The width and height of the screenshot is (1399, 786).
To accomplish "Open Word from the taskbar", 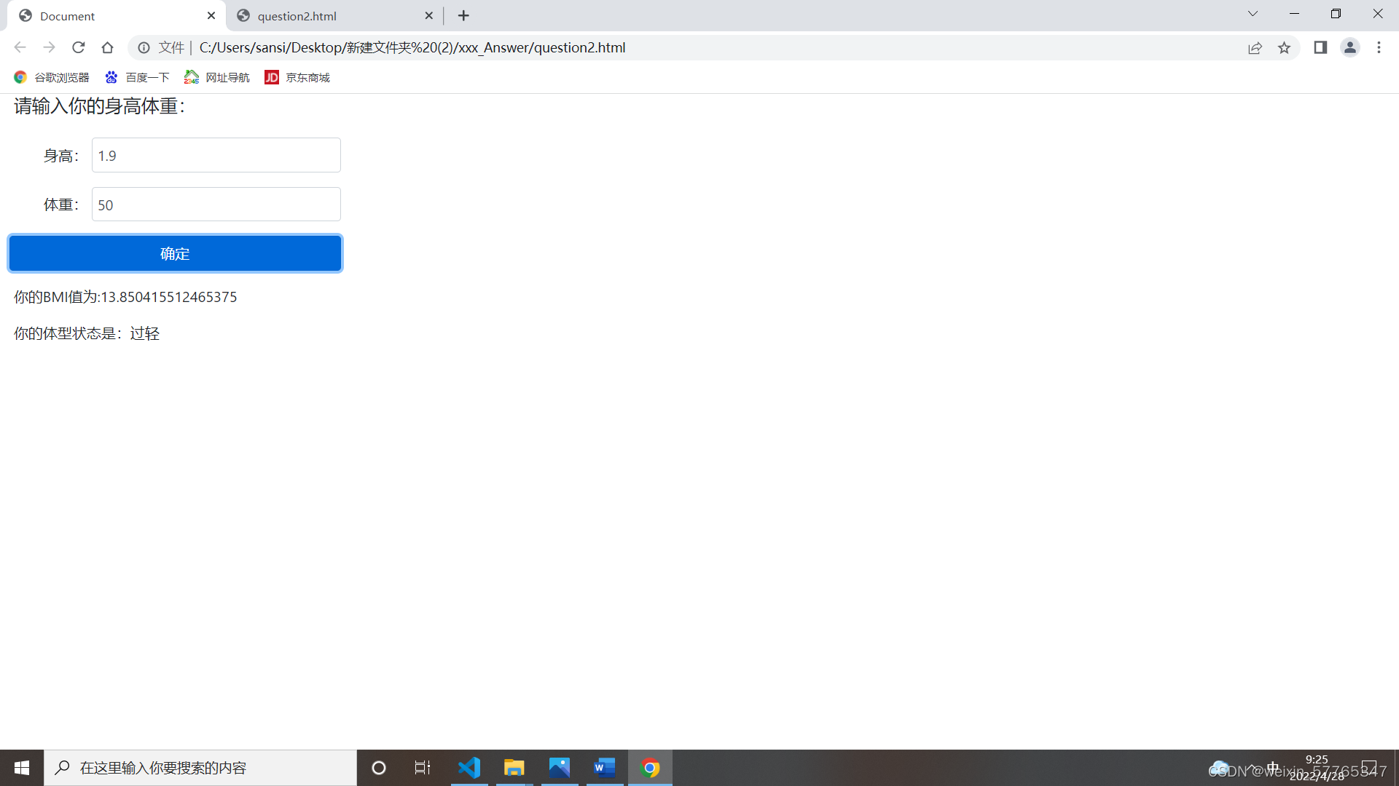I will 604,768.
